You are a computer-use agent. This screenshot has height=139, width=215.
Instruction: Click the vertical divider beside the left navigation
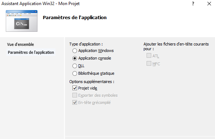(x=64, y=88)
